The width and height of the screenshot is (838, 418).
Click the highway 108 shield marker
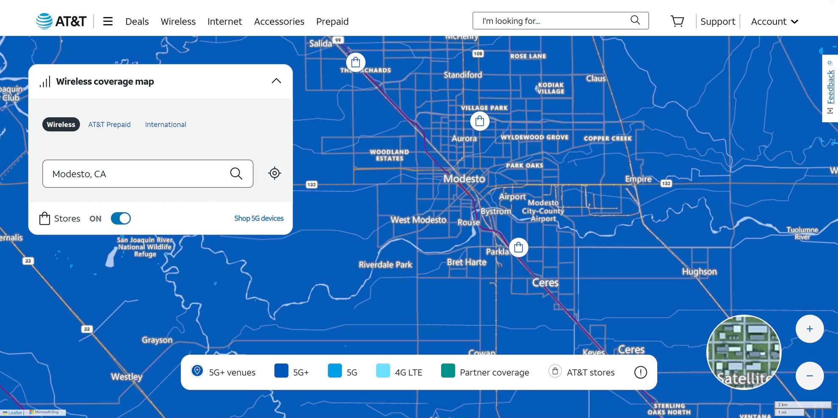tap(478, 54)
